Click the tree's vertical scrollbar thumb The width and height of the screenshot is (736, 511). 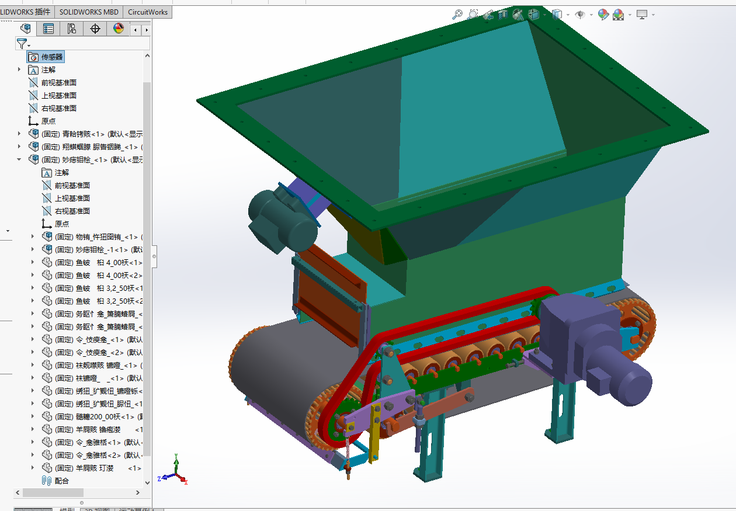click(x=147, y=269)
